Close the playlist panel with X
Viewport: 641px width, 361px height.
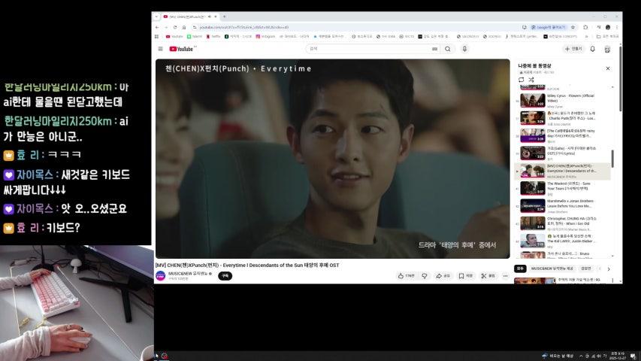tap(608, 68)
